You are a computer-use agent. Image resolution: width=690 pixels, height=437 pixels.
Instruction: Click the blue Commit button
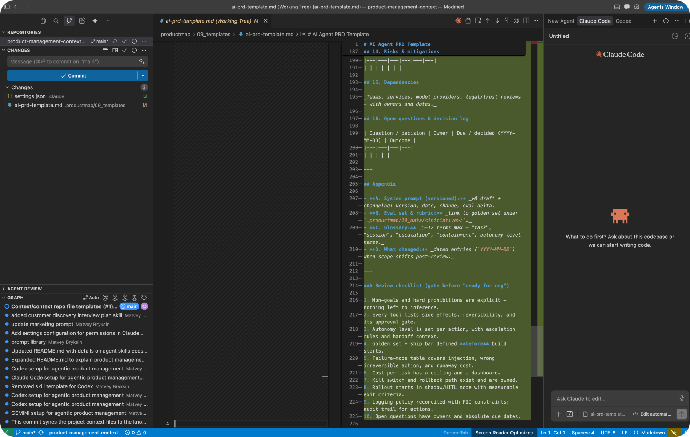point(73,76)
